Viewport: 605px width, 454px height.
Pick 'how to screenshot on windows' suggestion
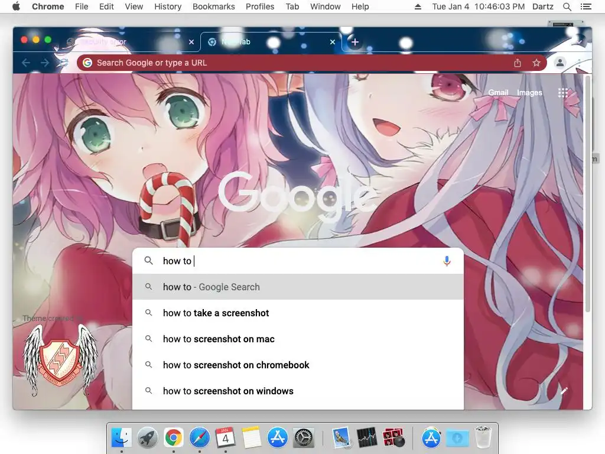[298, 391]
